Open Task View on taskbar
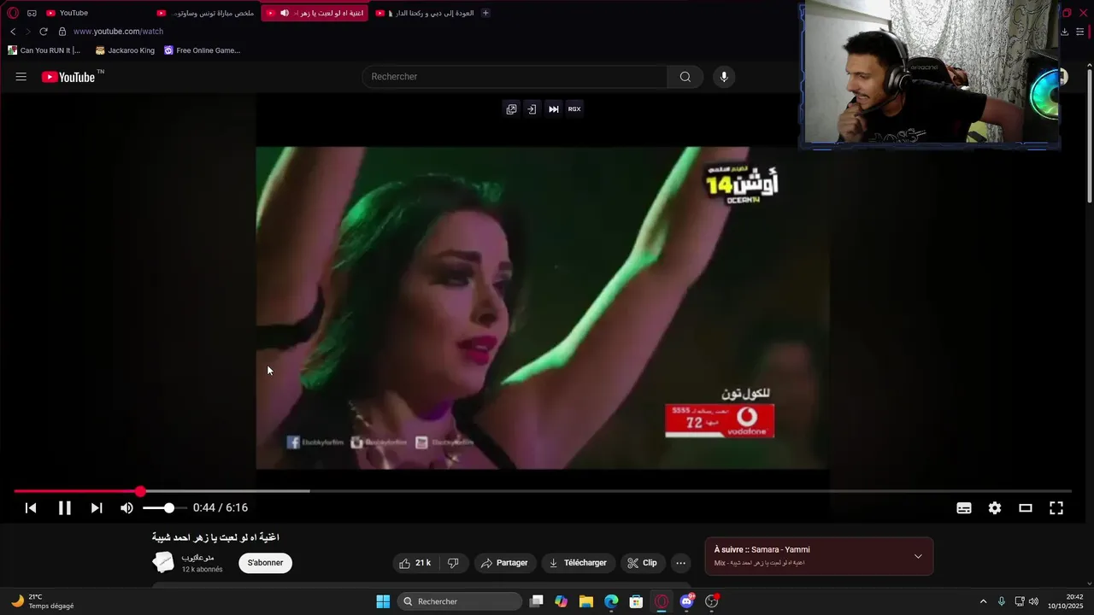Image resolution: width=1094 pixels, height=615 pixels. [536, 601]
